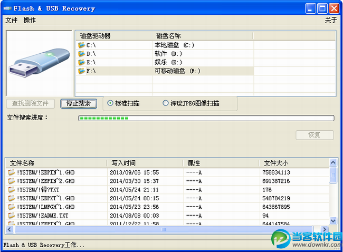The width and height of the screenshot is (343, 252).
Task: Open the 操作 menu
Action: 30,20
